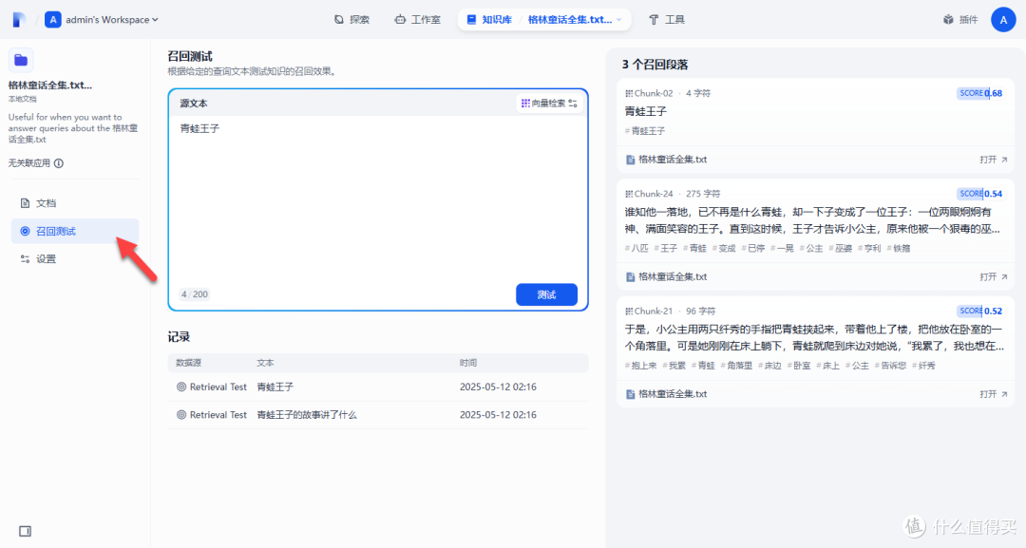Click the #卧室 keyword tag

[x=799, y=366]
